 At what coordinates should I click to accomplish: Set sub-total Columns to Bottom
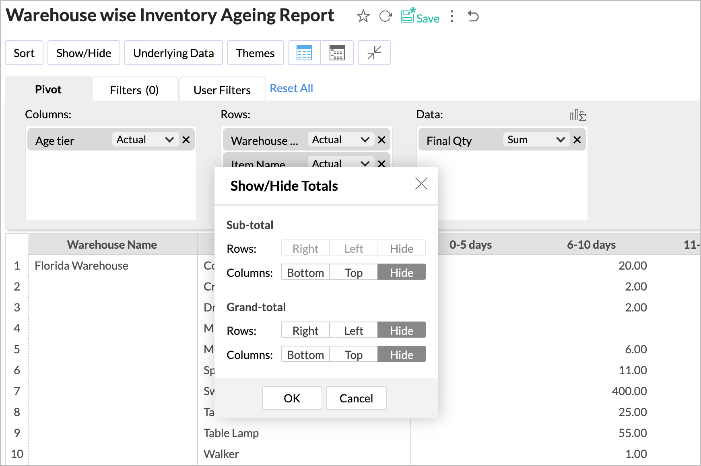click(x=305, y=272)
